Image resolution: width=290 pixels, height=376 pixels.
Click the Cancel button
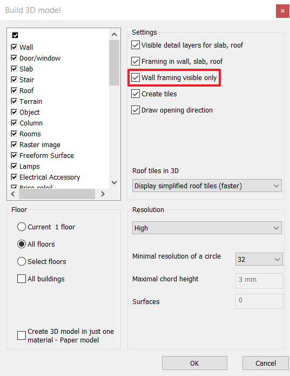(266, 363)
